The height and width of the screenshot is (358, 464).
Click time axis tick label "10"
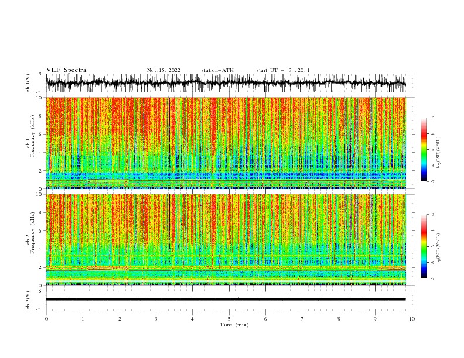[x=412, y=319]
